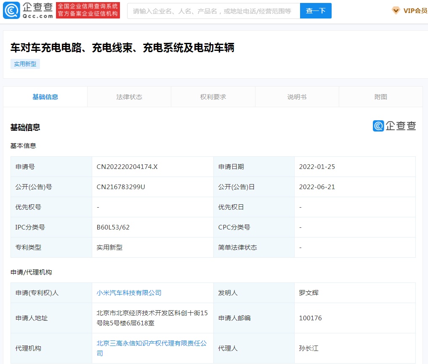
Task: View the 附图 tab
Action: pos(380,97)
